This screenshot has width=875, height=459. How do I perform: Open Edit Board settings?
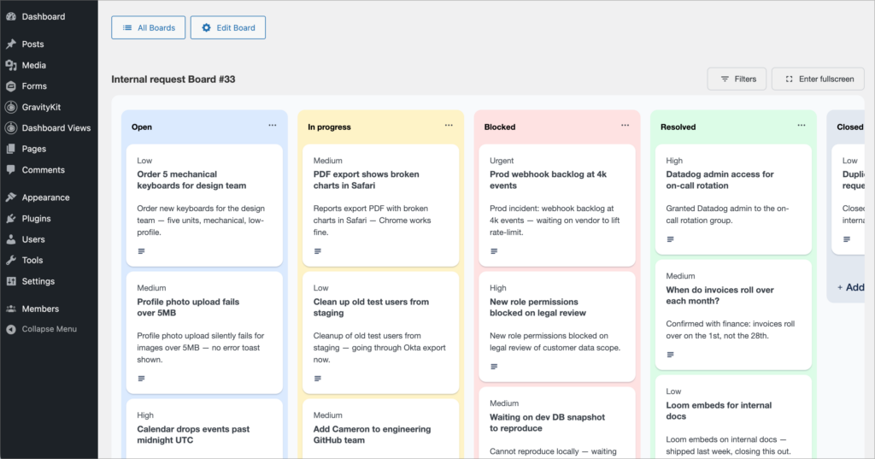pyautogui.click(x=227, y=27)
